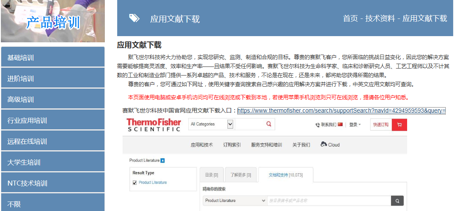Click the red search magnifier in Thermo Fisher bar
Viewport: 454px width, 211px height.
coord(269,124)
